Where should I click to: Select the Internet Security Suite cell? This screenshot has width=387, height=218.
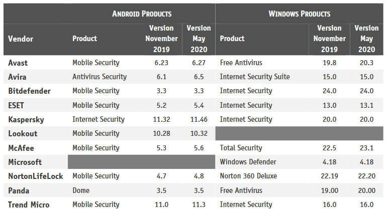pos(255,77)
